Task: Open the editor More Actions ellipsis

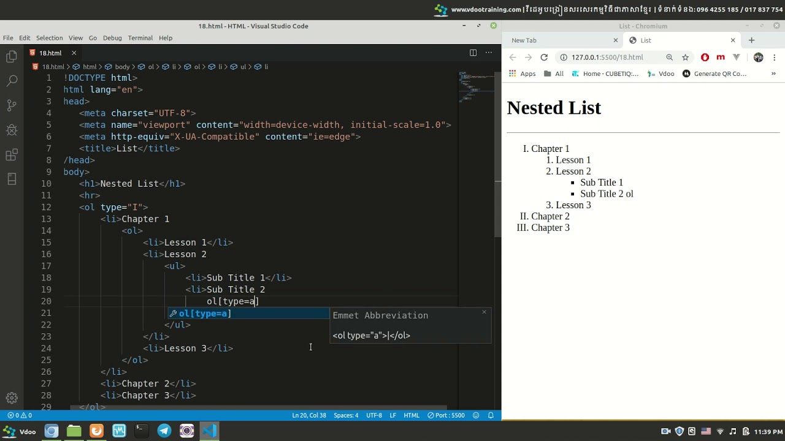Action: tap(489, 53)
